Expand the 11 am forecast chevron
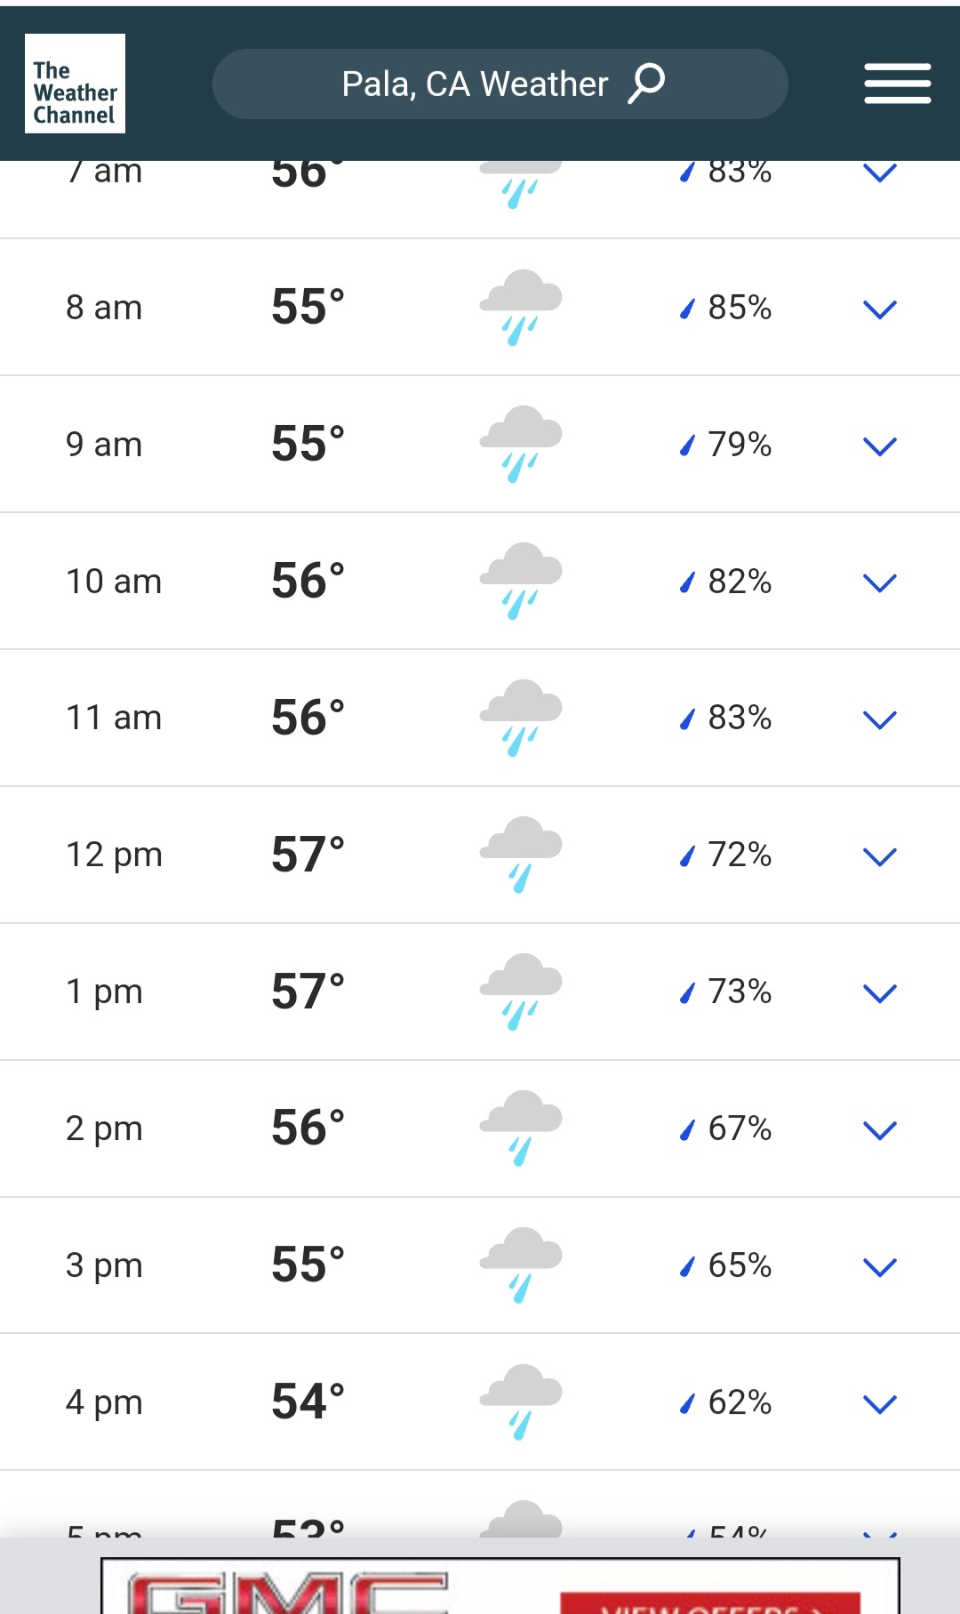960x1614 pixels. pos(879,719)
